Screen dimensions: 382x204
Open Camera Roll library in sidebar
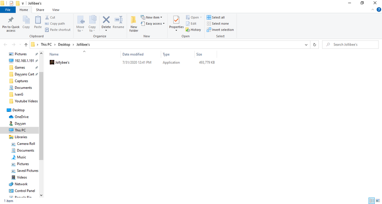coord(26,144)
